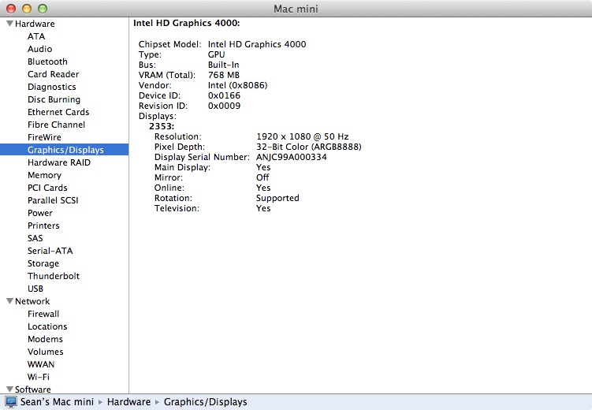The width and height of the screenshot is (592, 410).
Task: Click Sean's Mac mini in path bar
Action: coord(57,402)
